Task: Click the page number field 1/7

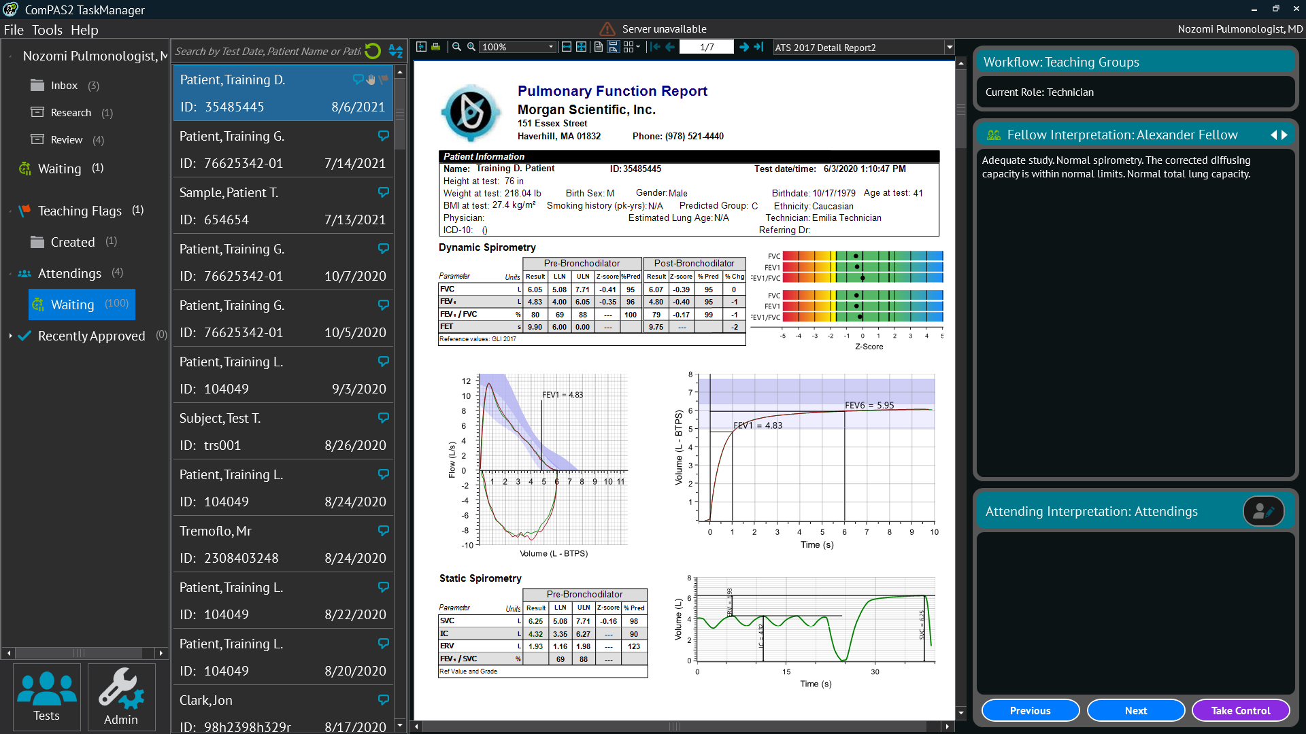Action: tap(707, 47)
